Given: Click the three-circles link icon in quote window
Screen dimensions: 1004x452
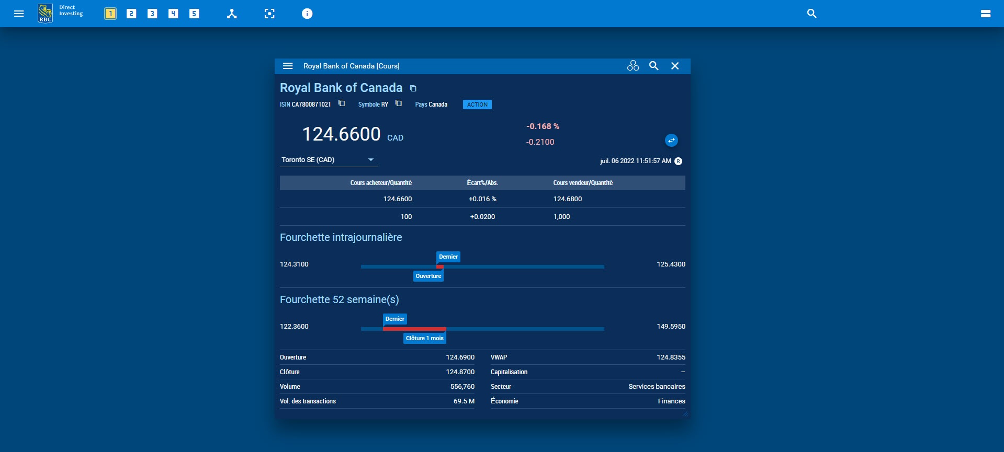Looking at the screenshot, I should pyautogui.click(x=633, y=66).
